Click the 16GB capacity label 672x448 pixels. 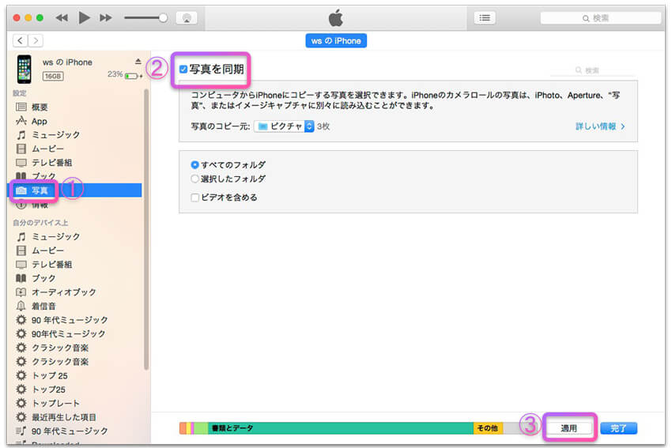(53, 76)
